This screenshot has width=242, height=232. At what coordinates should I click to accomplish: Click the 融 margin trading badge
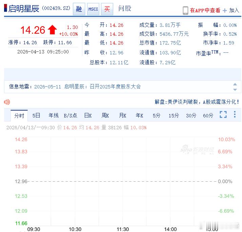click(79, 9)
